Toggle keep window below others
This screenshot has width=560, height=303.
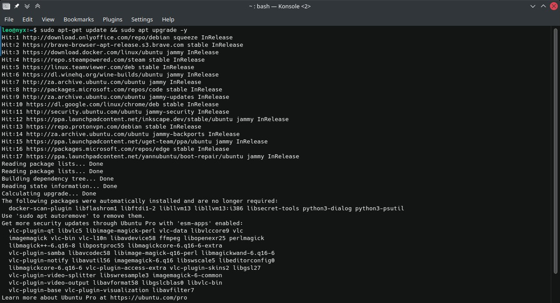pyautogui.click(x=27, y=6)
